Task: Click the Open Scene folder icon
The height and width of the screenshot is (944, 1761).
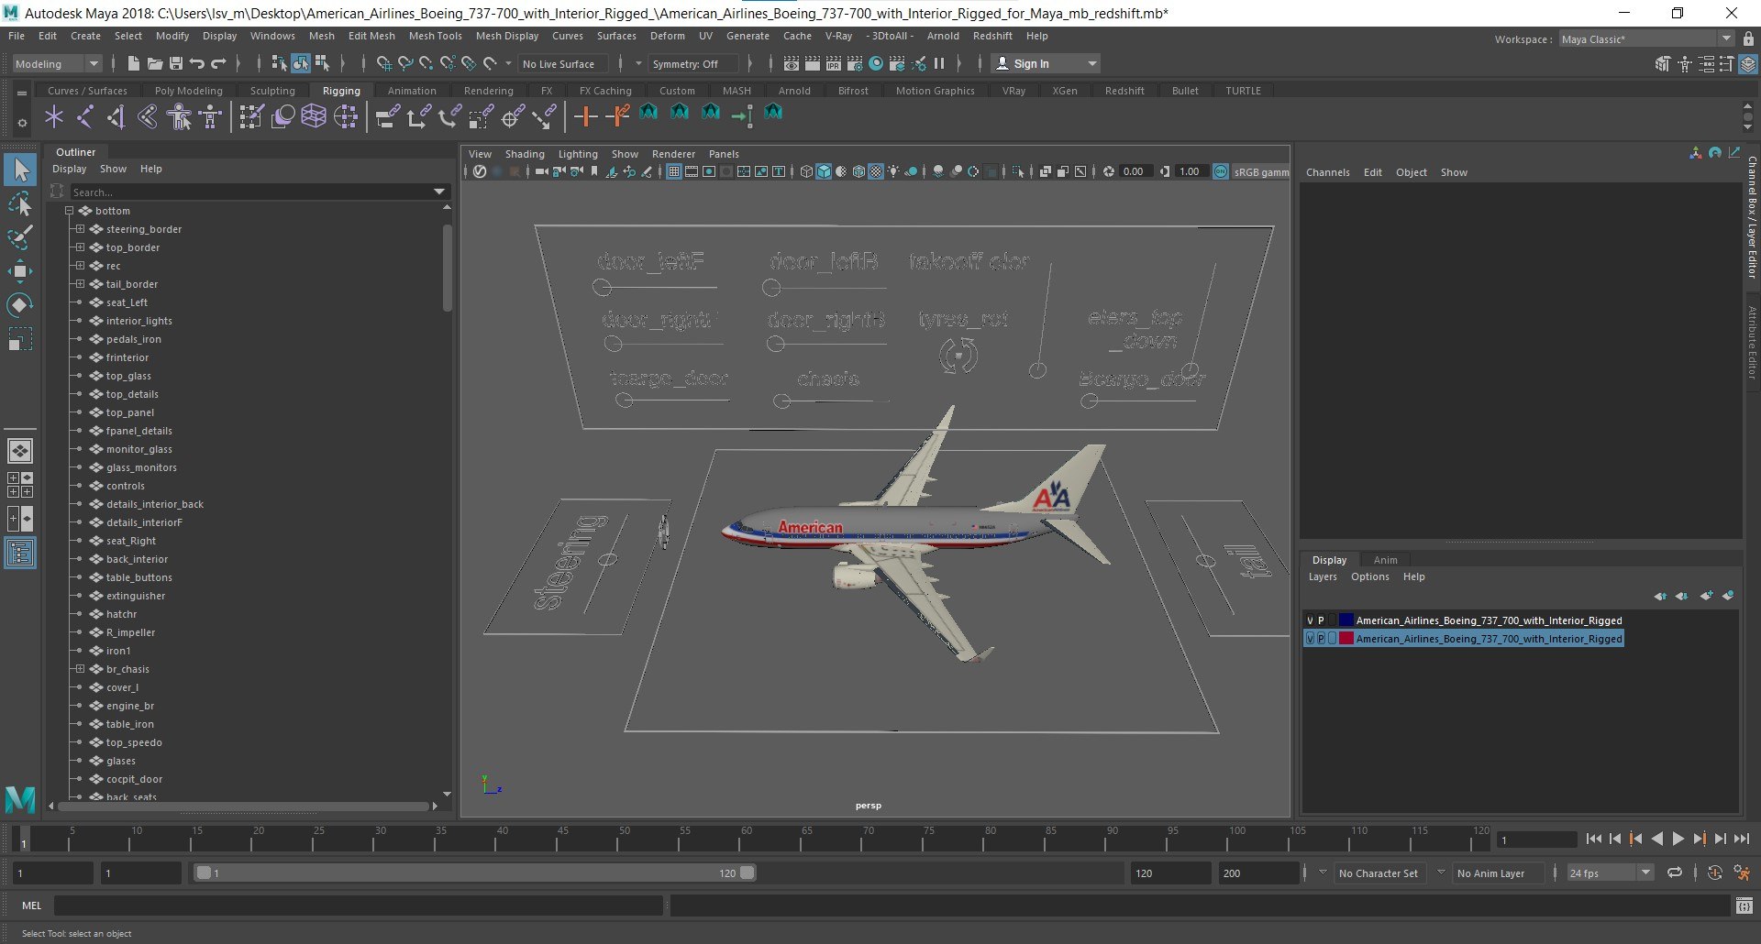Action: 155,63
